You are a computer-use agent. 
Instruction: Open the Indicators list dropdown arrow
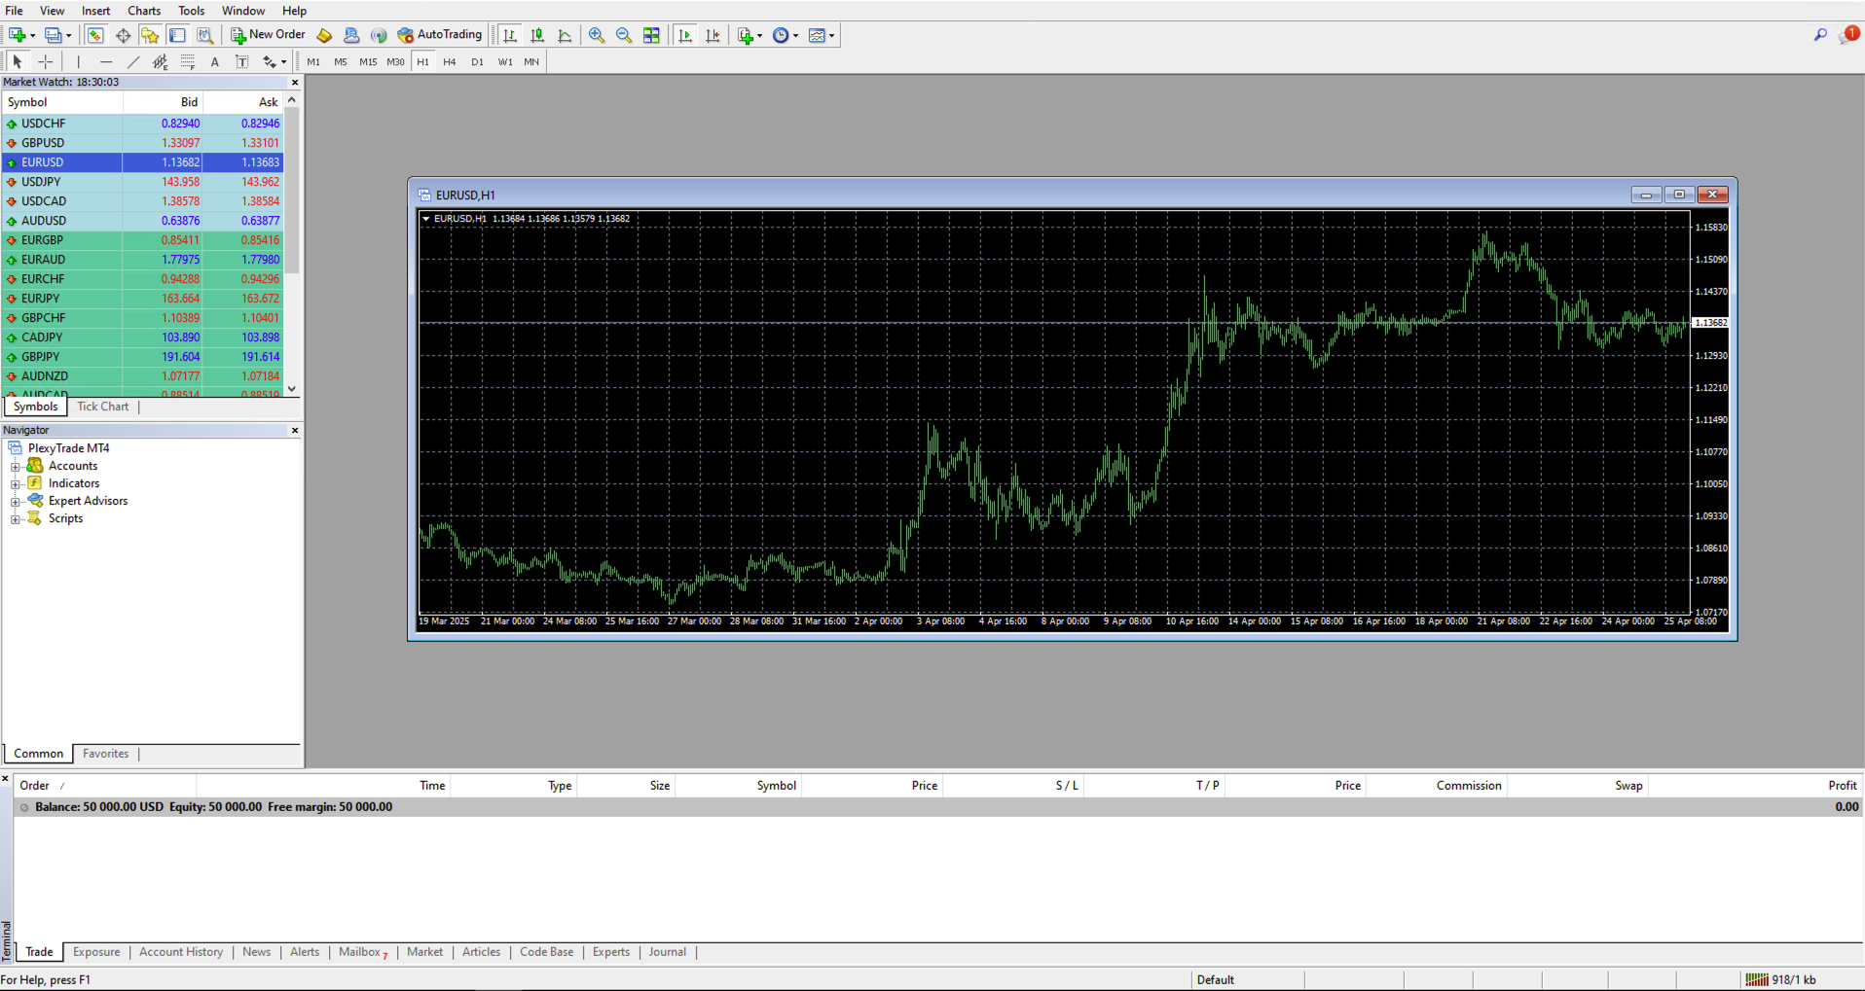[759, 35]
